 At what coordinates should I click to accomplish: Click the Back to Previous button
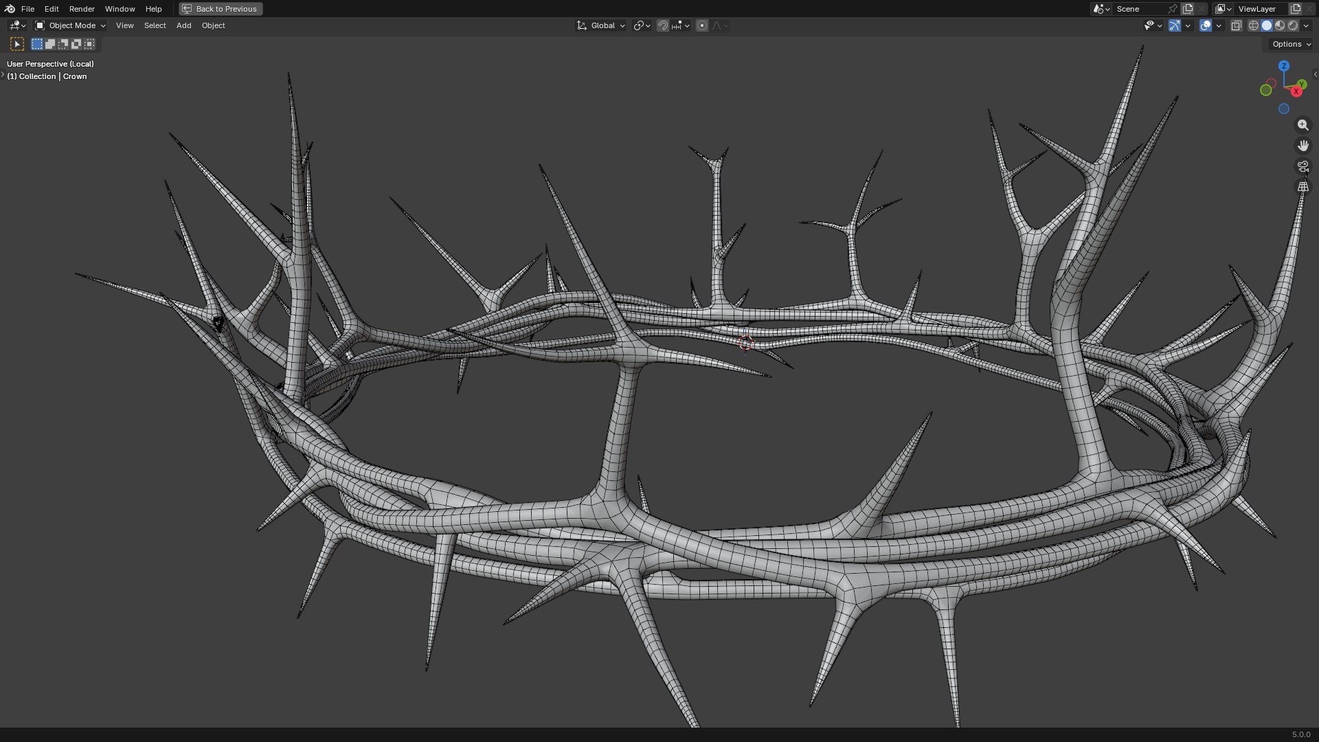[221, 9]
